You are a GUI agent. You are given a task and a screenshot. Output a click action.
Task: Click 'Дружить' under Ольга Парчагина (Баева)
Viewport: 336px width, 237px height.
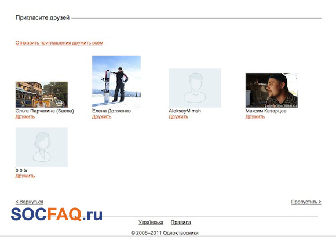pyautogui.click(x=25, y=117)
